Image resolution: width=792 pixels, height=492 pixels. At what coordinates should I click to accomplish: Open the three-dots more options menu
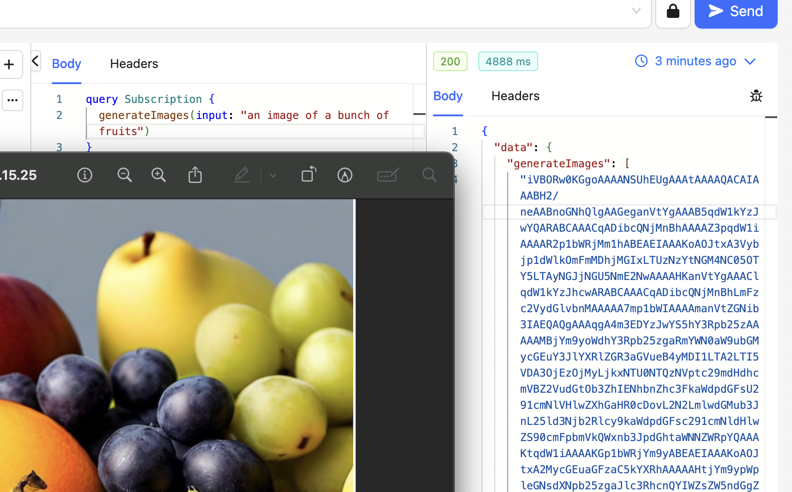(x=13, y=100)
